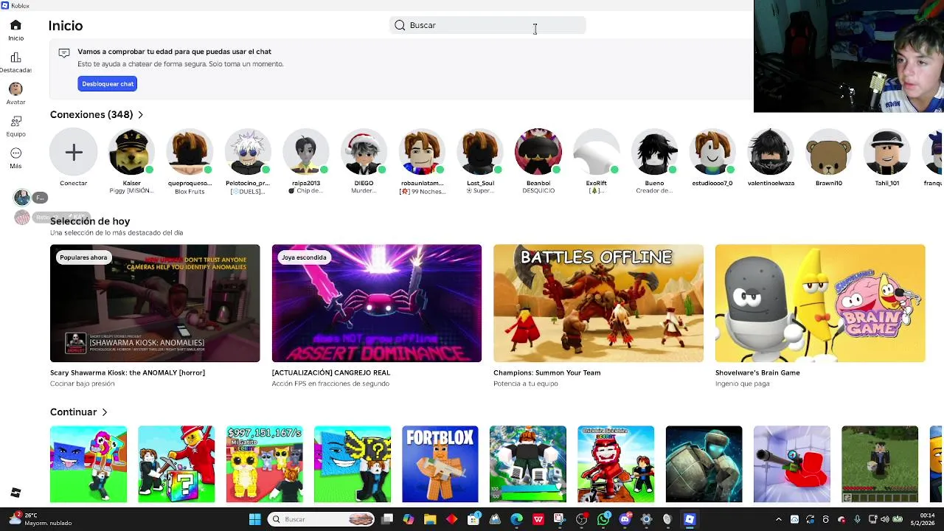Open Pelotocino_pr... connection avatar
The image size is (944, 531).
(248, 152)
